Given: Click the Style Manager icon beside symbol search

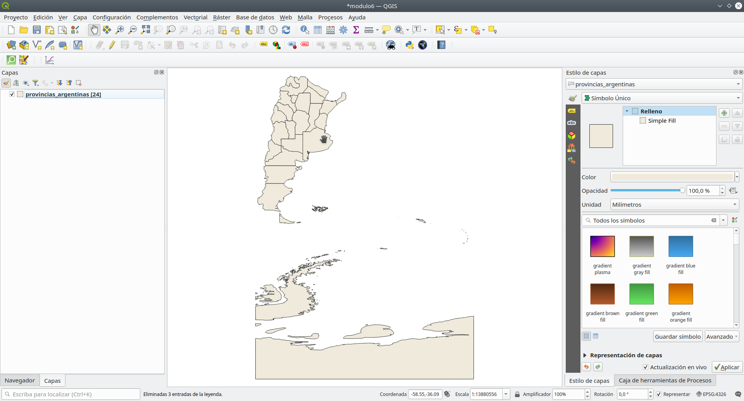Looking at the screenshot, I should point(734,220).
